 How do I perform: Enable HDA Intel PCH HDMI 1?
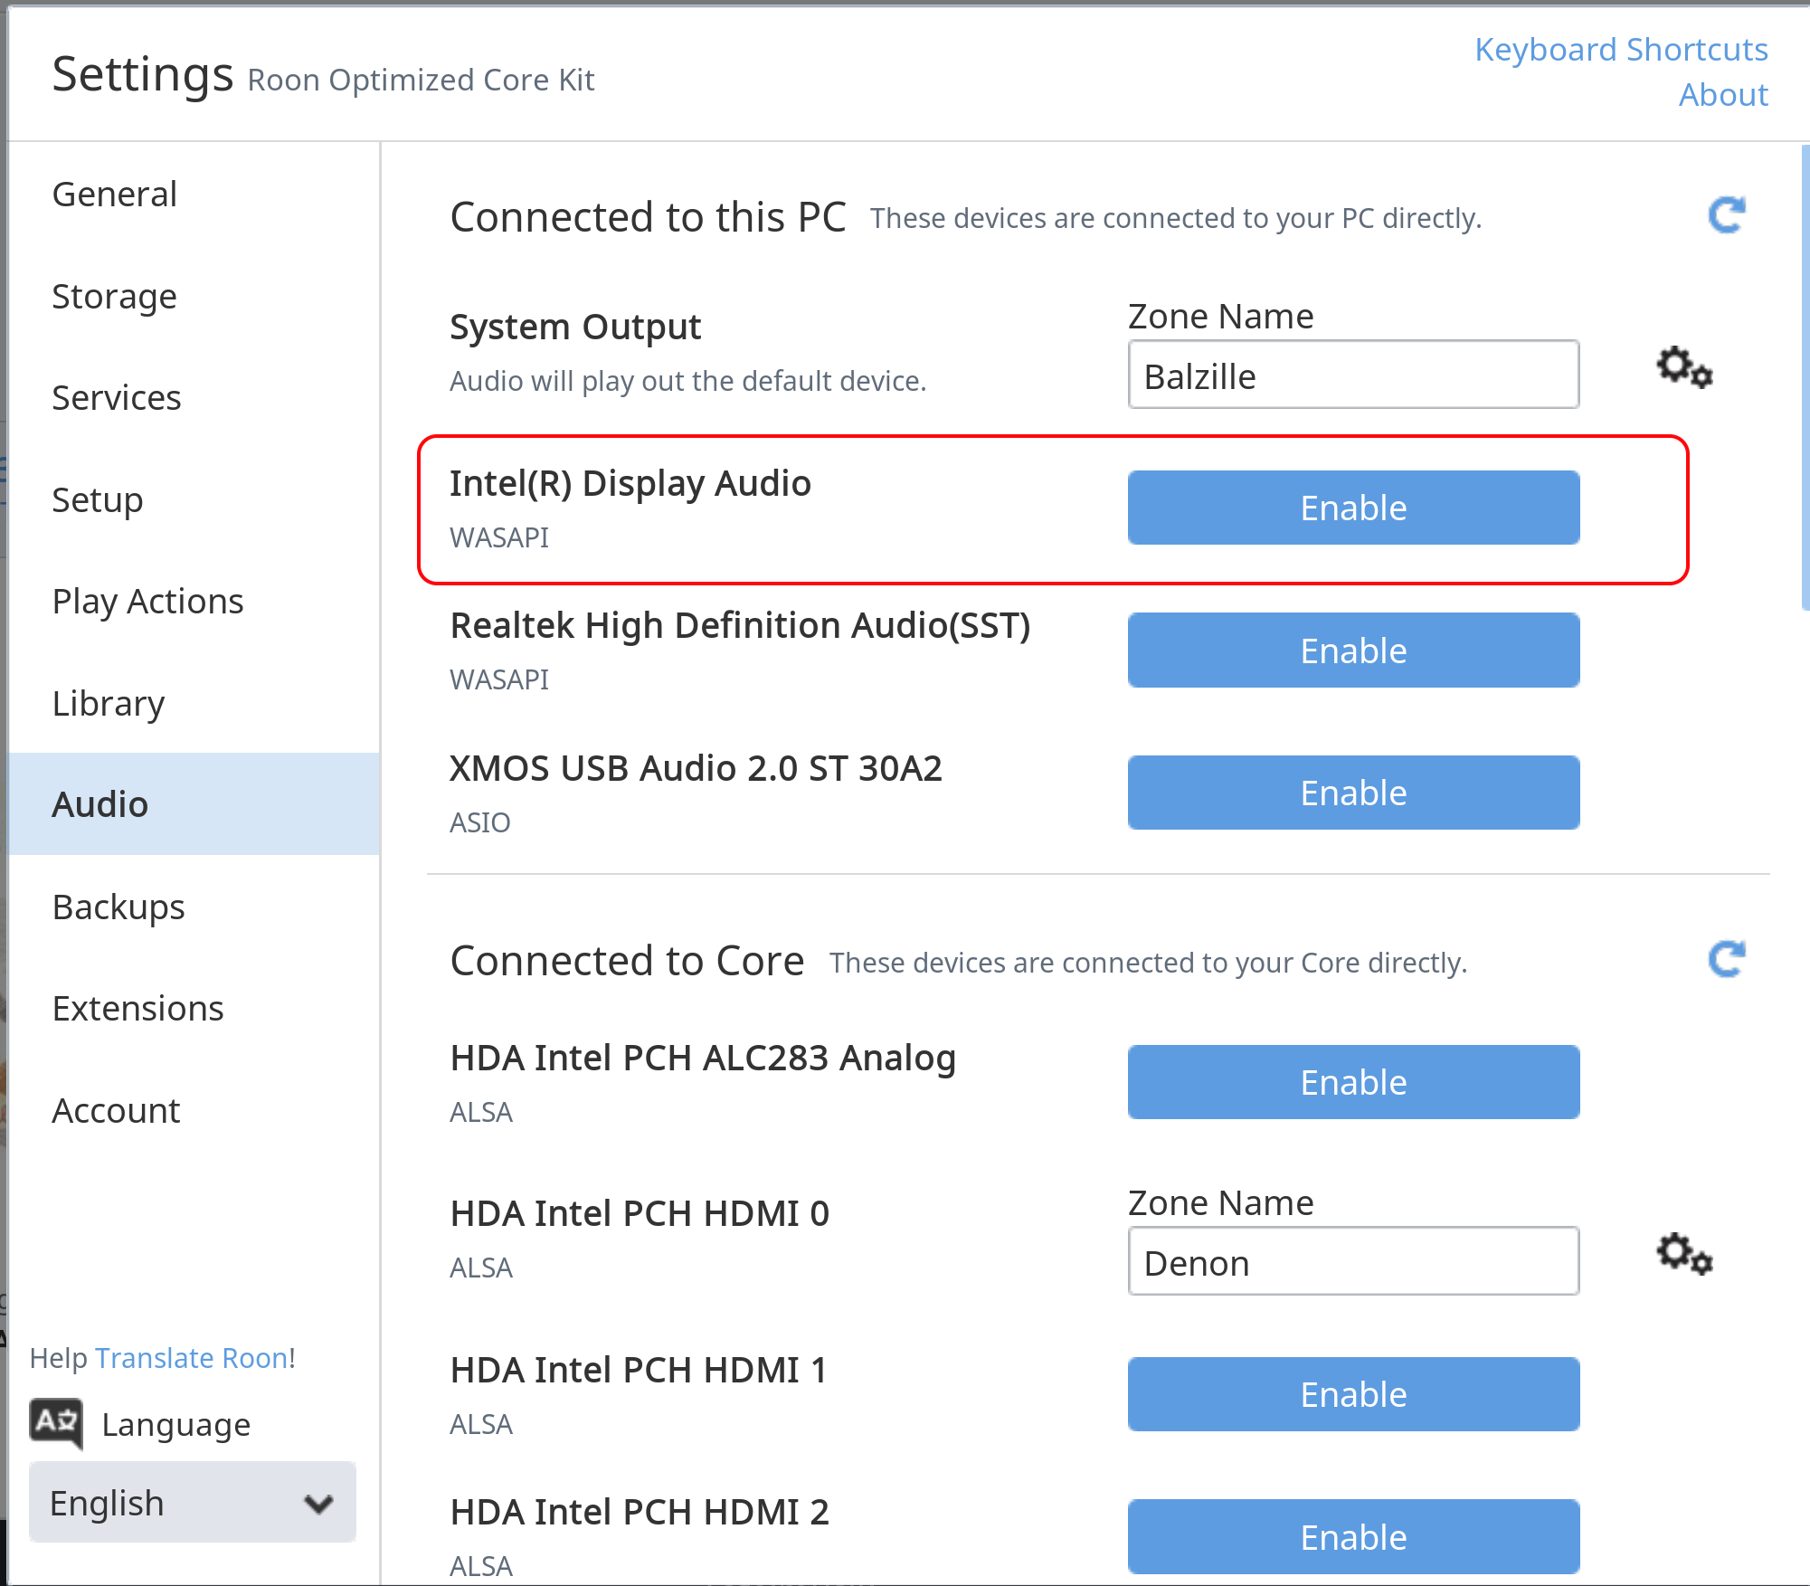point(1353,1394)
